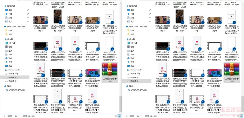
Task: Open 文档 under 此电脑 in left window
Action: [9, 55]
